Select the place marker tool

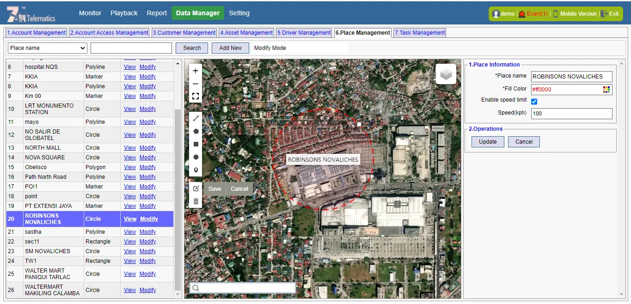pos(196,170)
